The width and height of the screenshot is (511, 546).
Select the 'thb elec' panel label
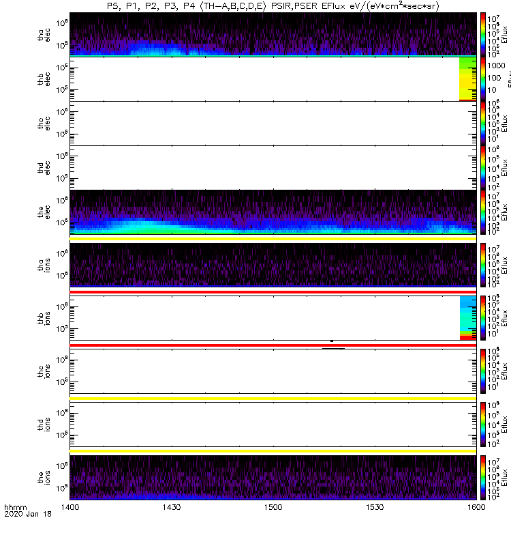tap(44, 79)
